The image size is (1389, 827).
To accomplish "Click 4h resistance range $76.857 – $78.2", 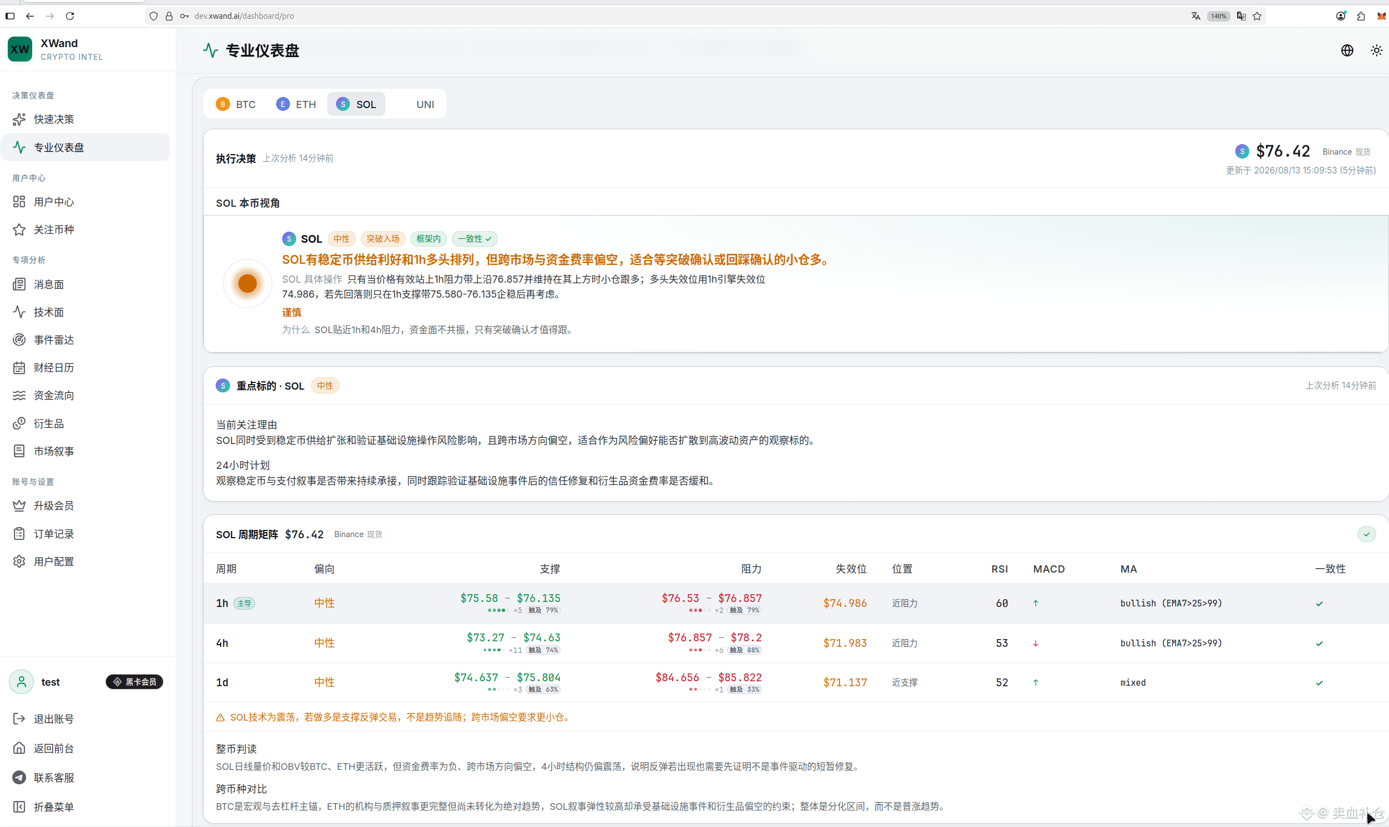I will tap(715, 637).
